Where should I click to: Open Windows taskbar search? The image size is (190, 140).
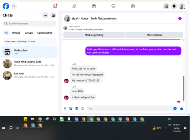11,128
